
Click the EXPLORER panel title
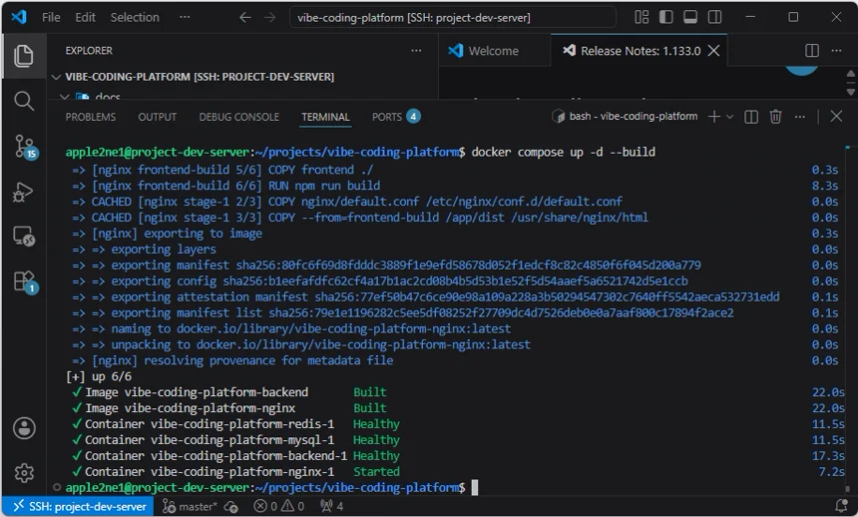click(89, 50)
